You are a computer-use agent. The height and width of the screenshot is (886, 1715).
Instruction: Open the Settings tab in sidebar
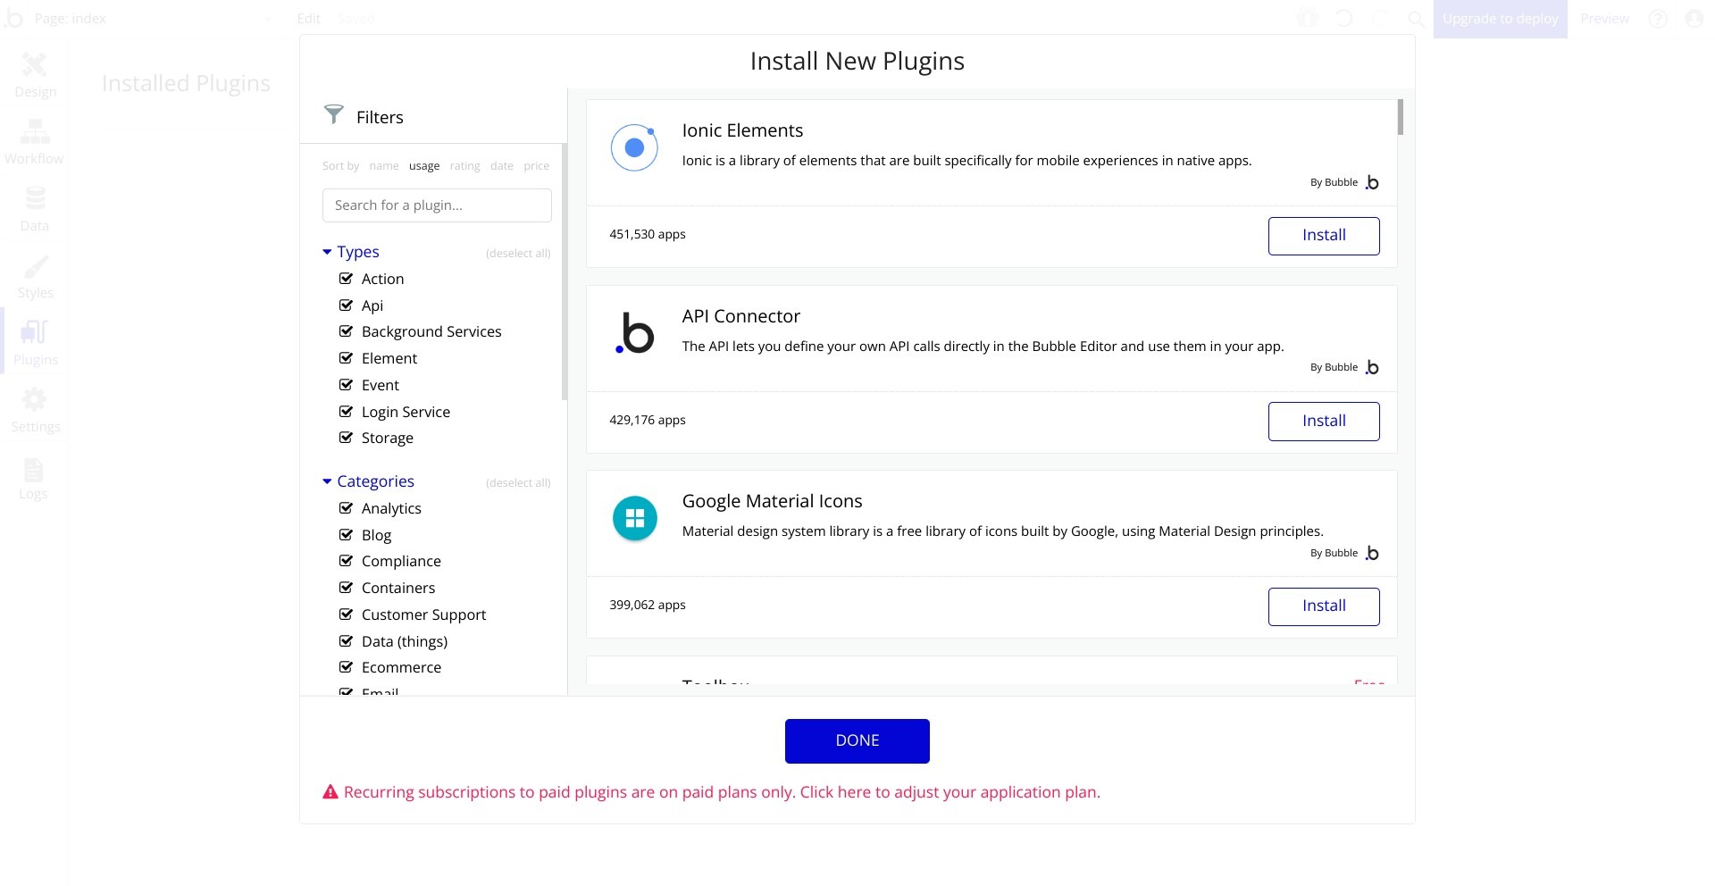tap(35, 411)
